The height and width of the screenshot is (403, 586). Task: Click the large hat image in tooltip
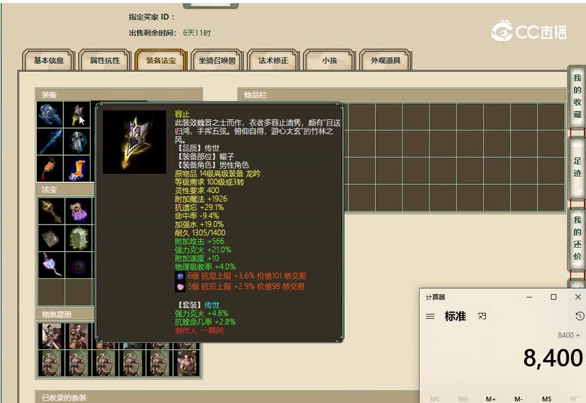[x=135, y=142]
